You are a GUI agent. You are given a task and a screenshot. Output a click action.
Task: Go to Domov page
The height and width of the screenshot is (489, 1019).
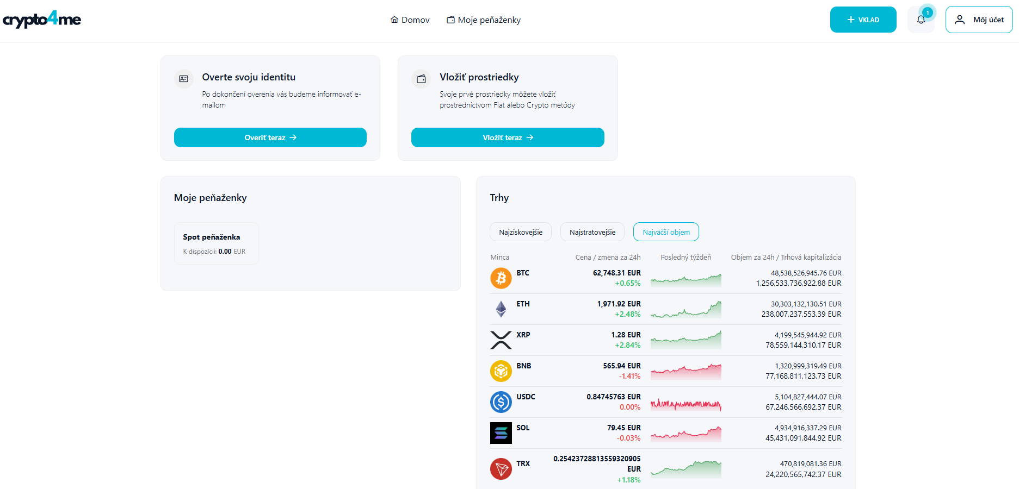click(x=410, y=20)
